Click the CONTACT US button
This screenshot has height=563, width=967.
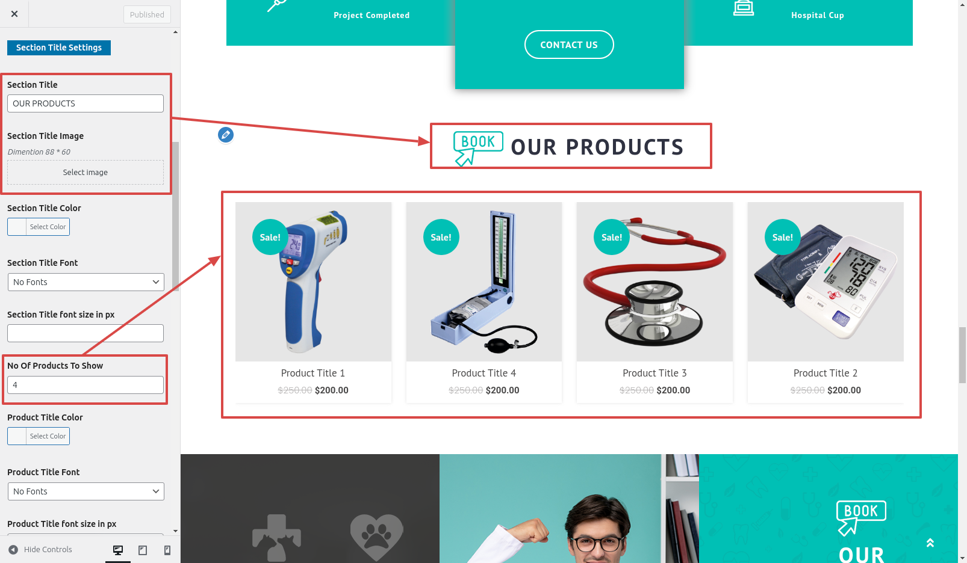pyautogui.click(x=569, y=45)
